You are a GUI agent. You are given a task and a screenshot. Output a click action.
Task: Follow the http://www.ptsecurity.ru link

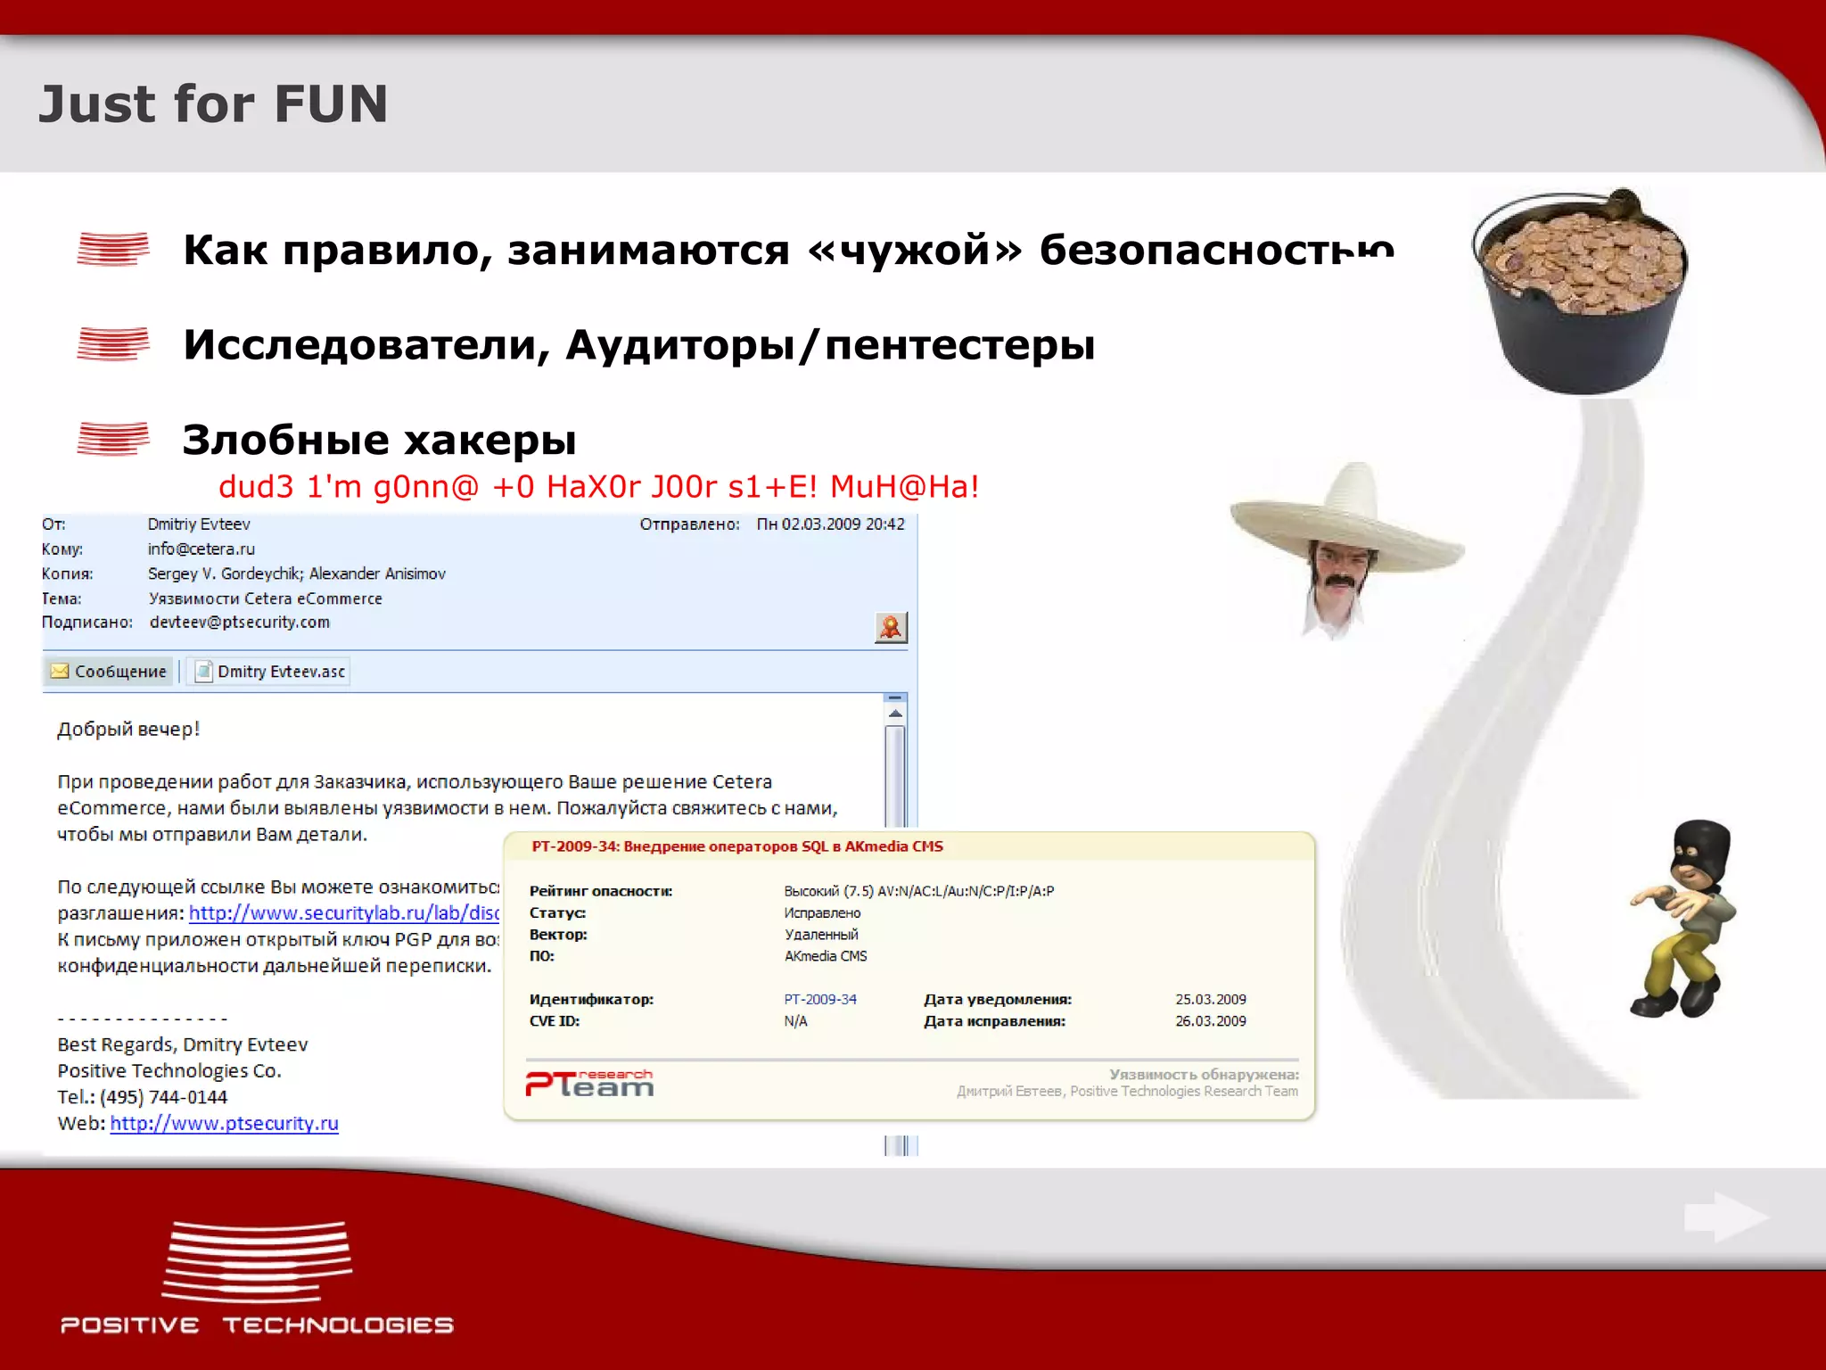pos(225,1123)
